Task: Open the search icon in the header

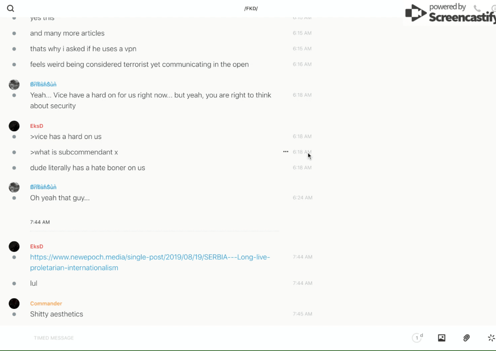Action: (x=11, y=9)
